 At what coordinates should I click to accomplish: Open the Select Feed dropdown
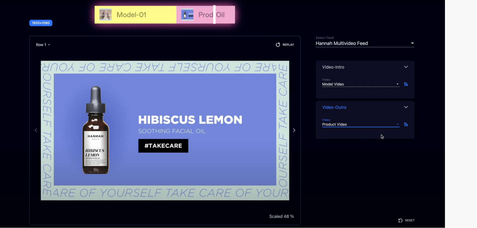click(365, 43)
